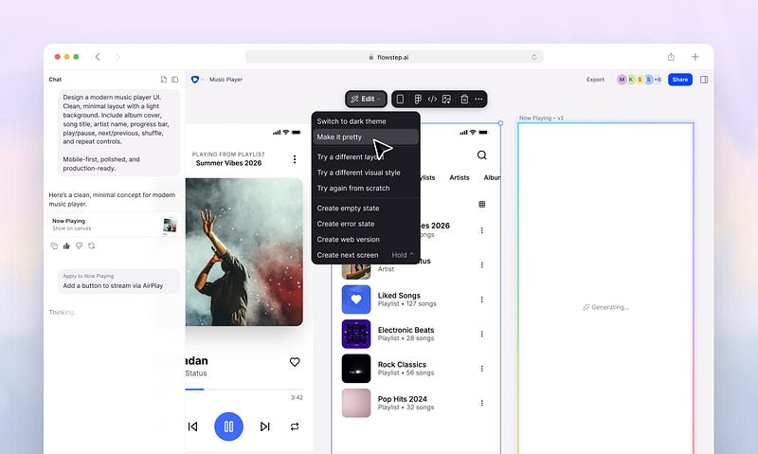Click the Figma export icon
Image resolution: width=758 pixels, height=454 pixels.
point(418,99)
